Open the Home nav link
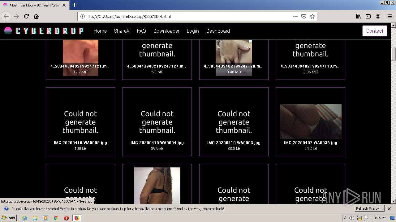Viewport: 396px width, 222px height. (100, 31)
